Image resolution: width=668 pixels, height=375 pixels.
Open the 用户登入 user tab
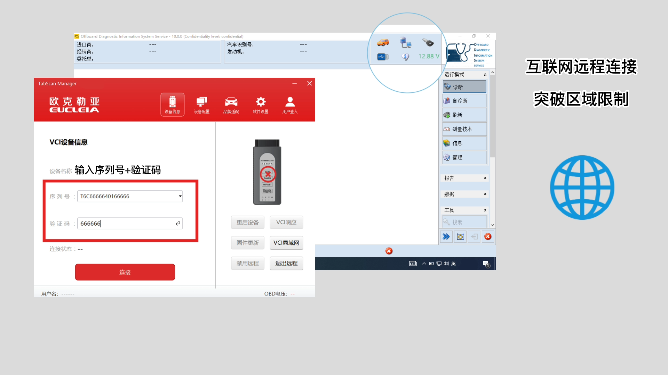[290, 105]
